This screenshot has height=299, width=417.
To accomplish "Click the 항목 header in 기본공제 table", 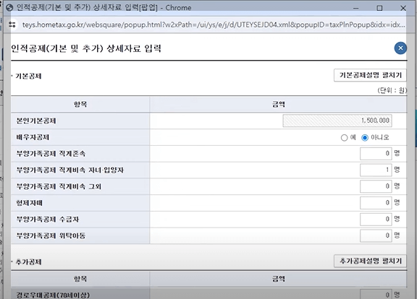I will [x=80, y=105].
